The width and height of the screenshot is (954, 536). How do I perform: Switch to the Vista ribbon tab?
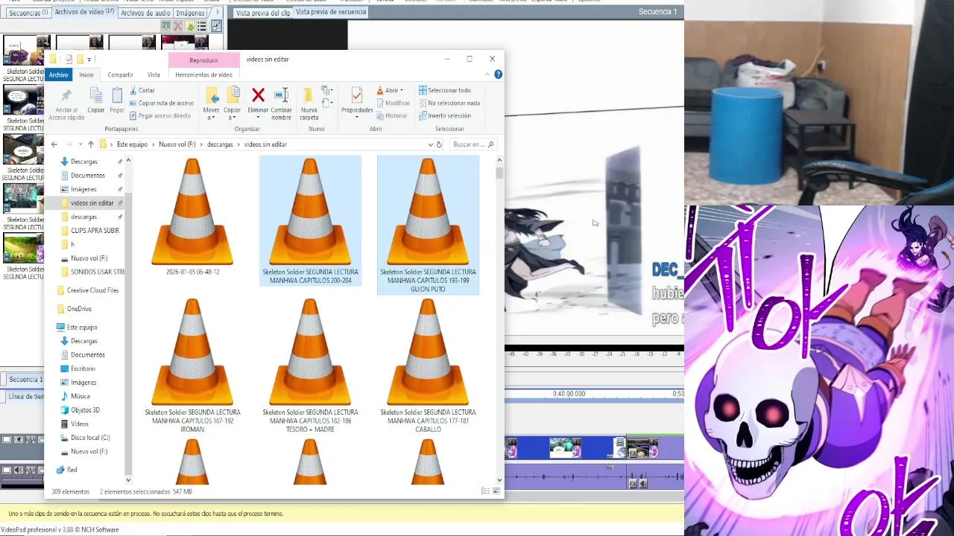pos(154,74)
